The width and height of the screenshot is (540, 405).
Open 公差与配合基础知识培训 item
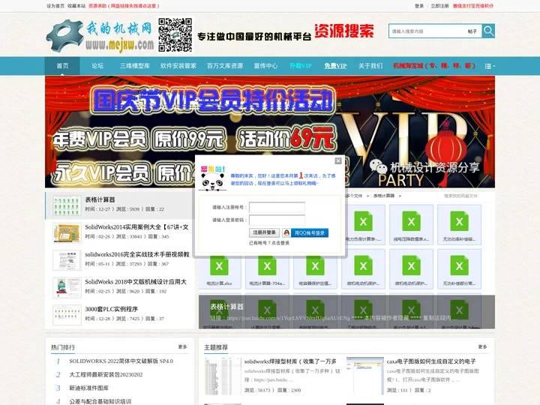click(100, 401)
